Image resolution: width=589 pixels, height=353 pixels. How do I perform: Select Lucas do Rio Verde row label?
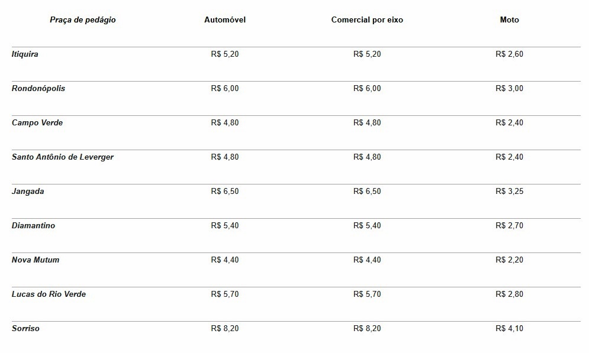(x=49, y=294)
